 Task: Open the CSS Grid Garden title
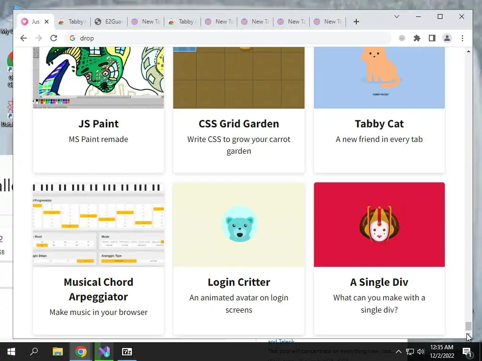click(239, 124)
